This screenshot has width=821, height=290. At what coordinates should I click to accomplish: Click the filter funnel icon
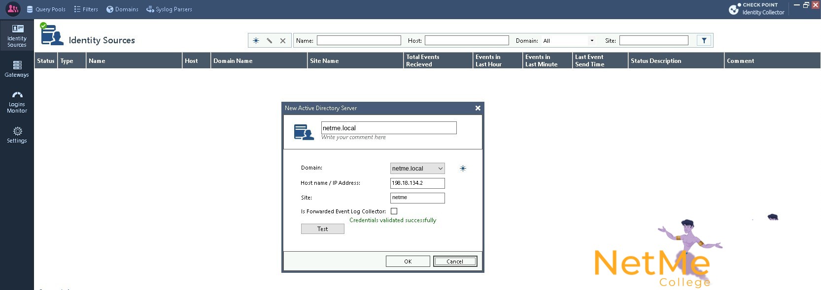(704, 40)
